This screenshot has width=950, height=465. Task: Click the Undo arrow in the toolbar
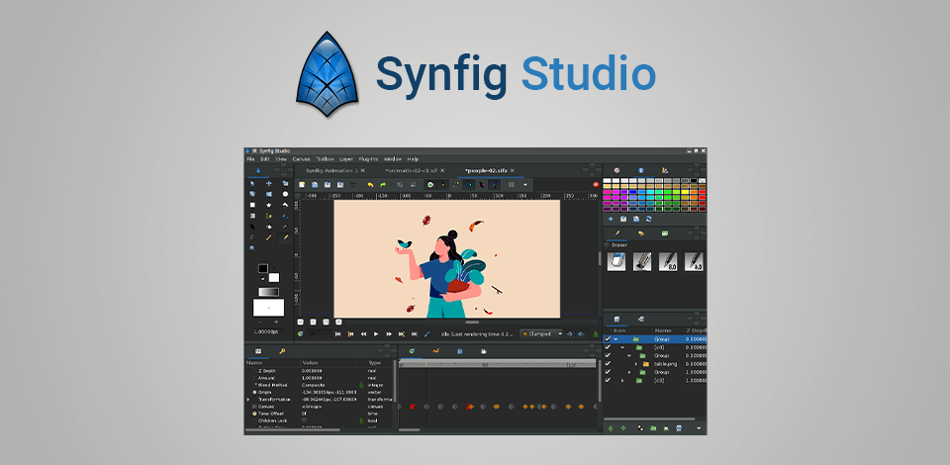(370, 184)
